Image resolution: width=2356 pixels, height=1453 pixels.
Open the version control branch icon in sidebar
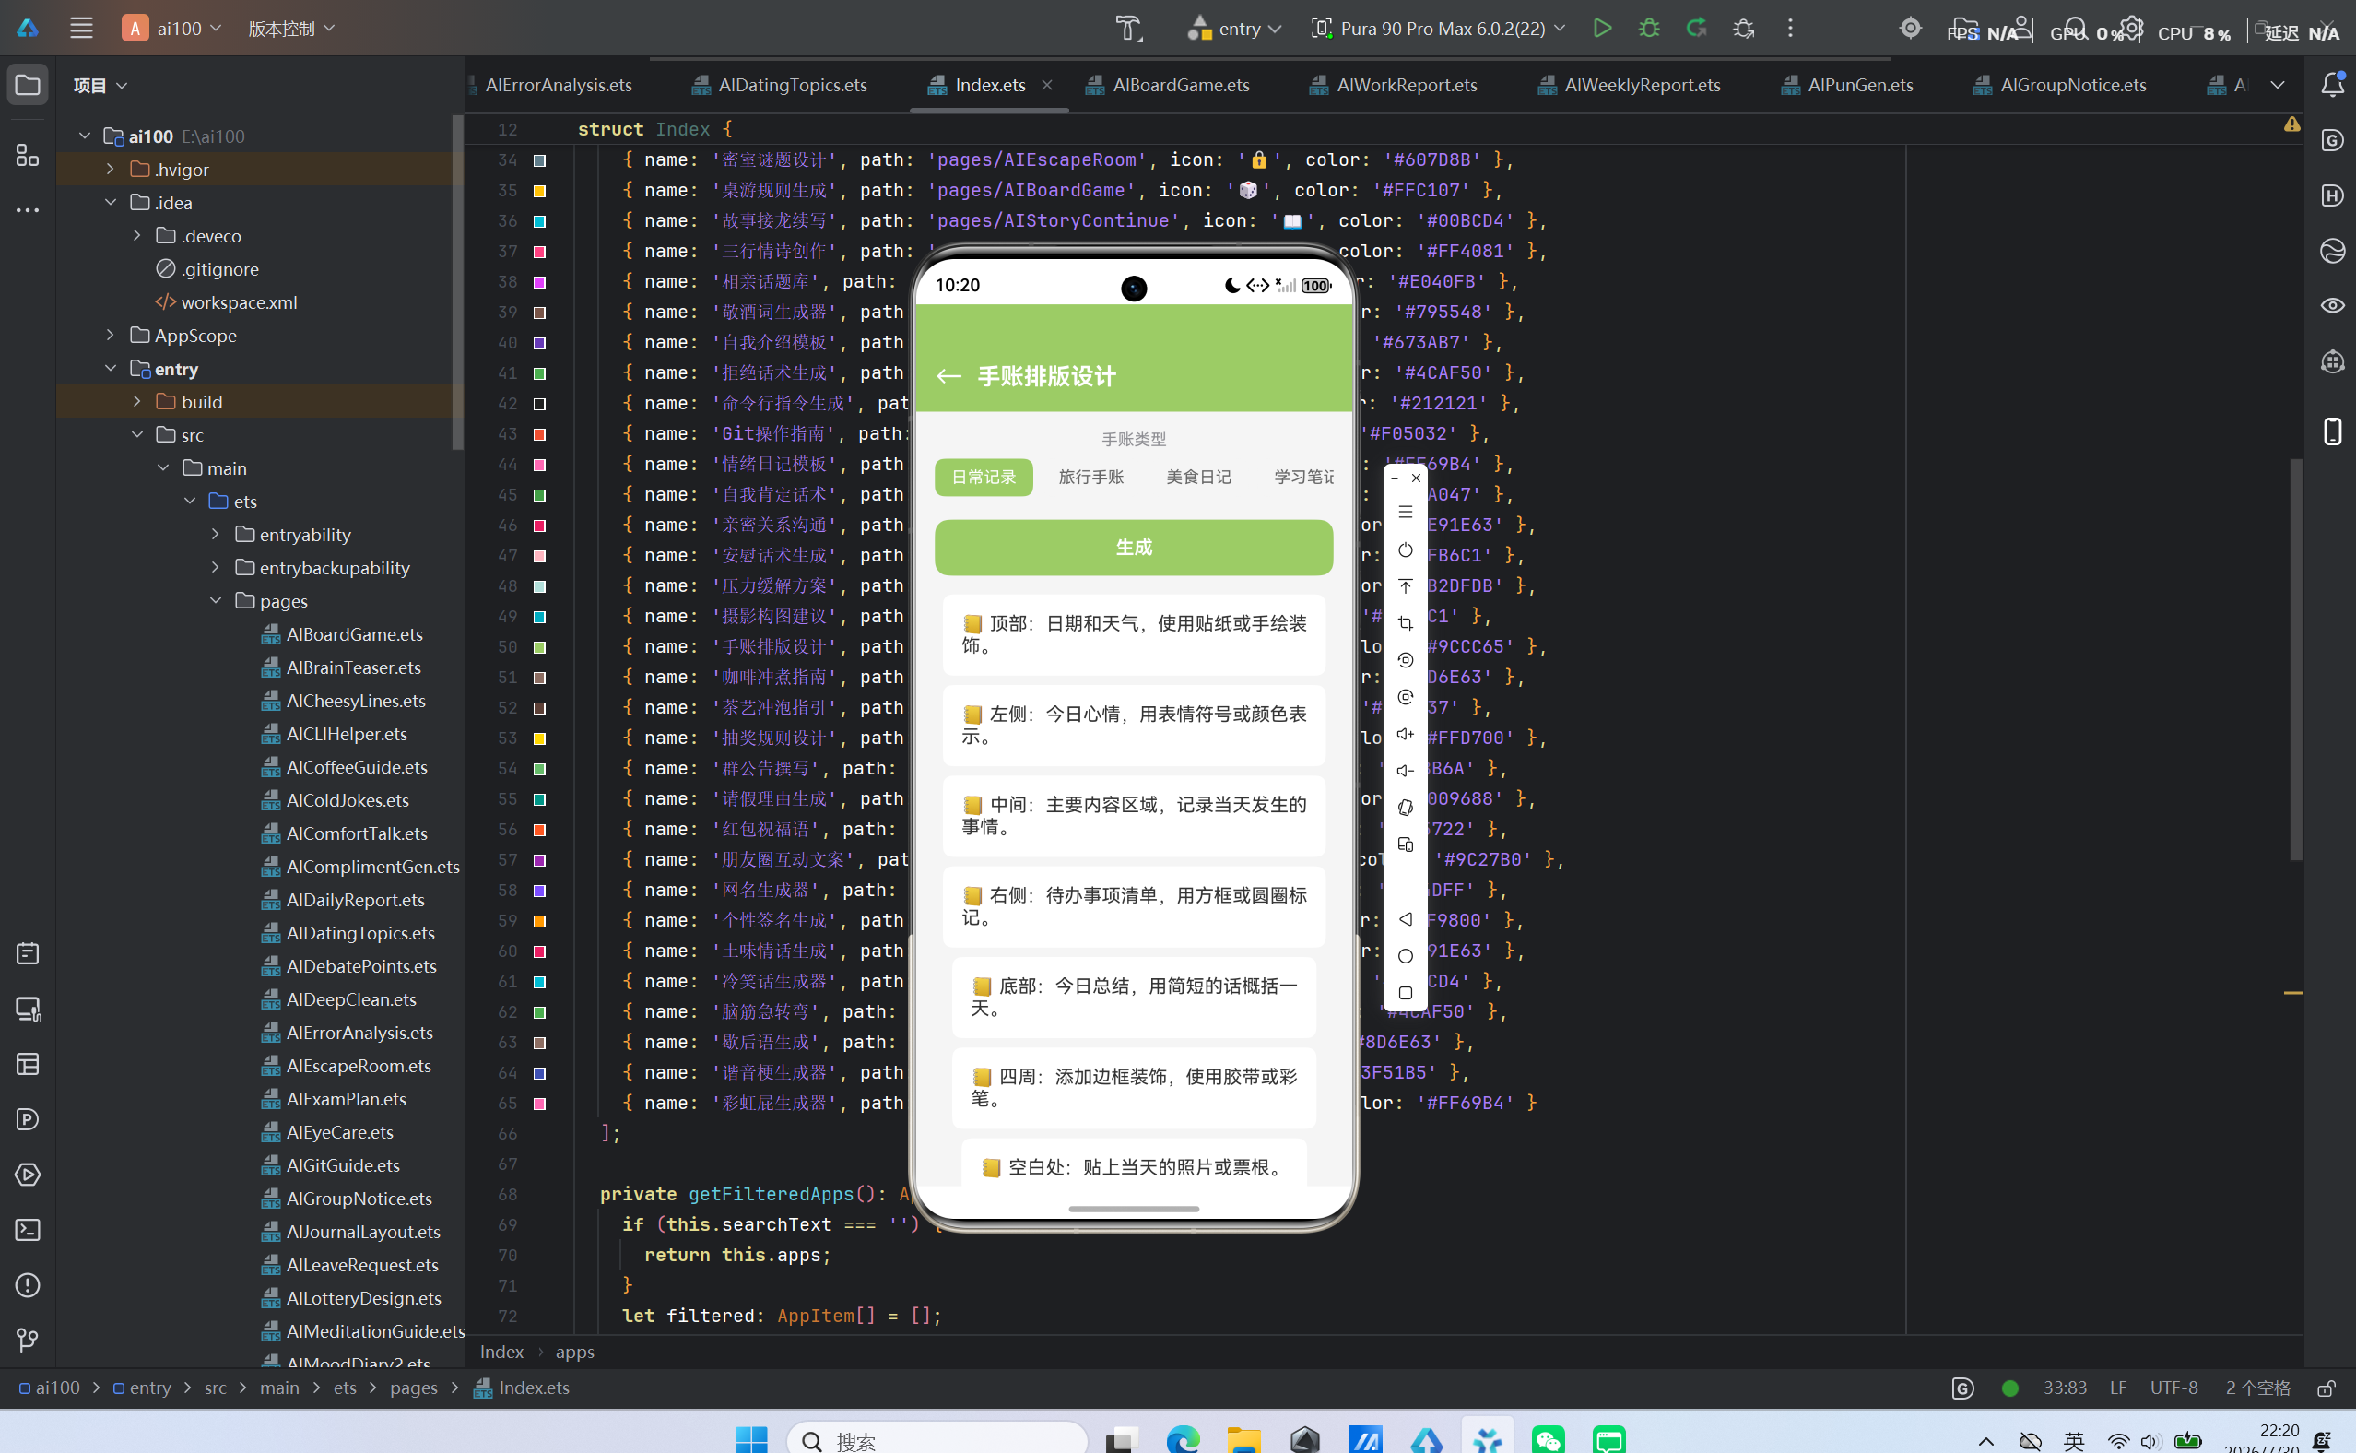pos(28,1340)
